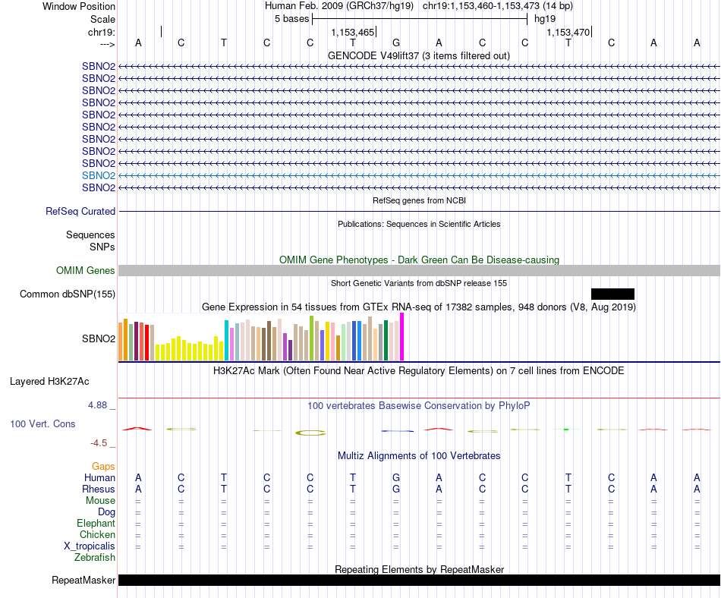
Task: Click the Scale label
Action: pos(102,19)
